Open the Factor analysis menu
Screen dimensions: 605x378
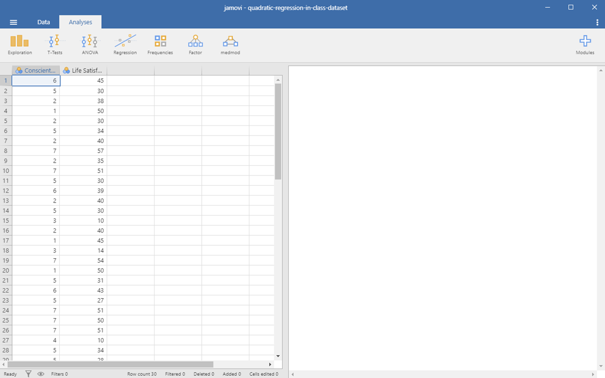pyautogui.click(x=195, y=45)
